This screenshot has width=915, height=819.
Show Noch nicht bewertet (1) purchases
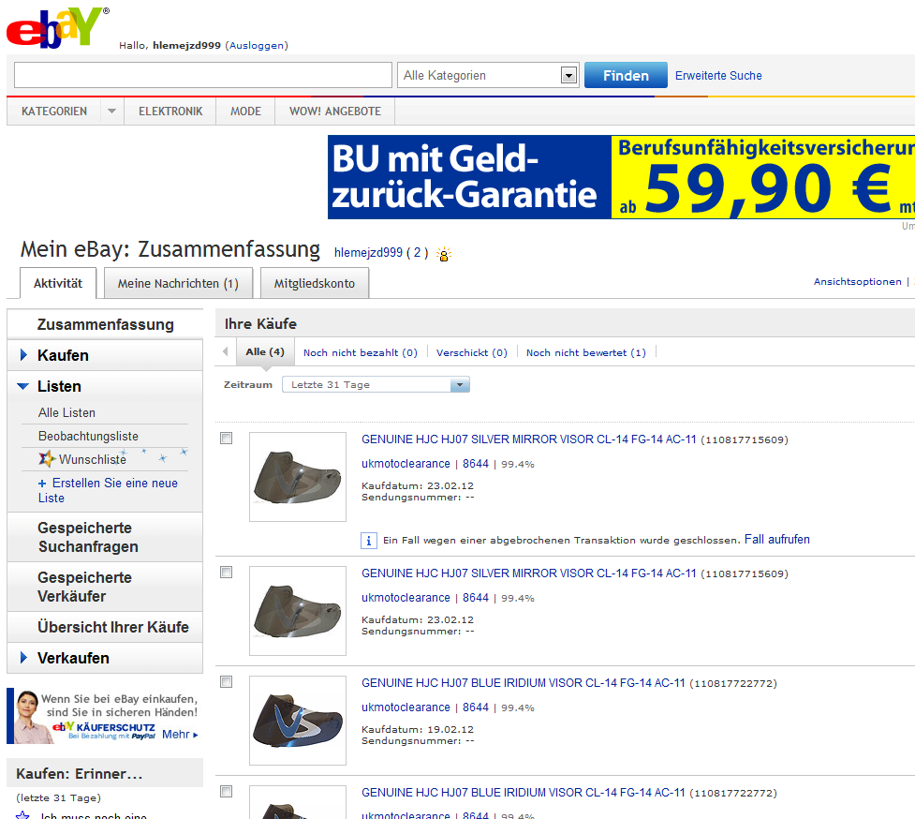tap(586, 352)
